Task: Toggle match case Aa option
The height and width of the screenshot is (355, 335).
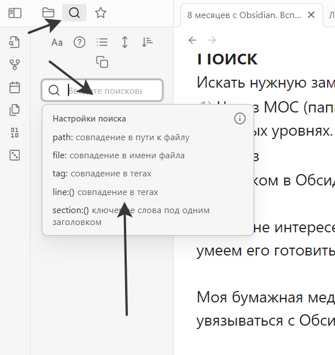Action: [57, 42]
